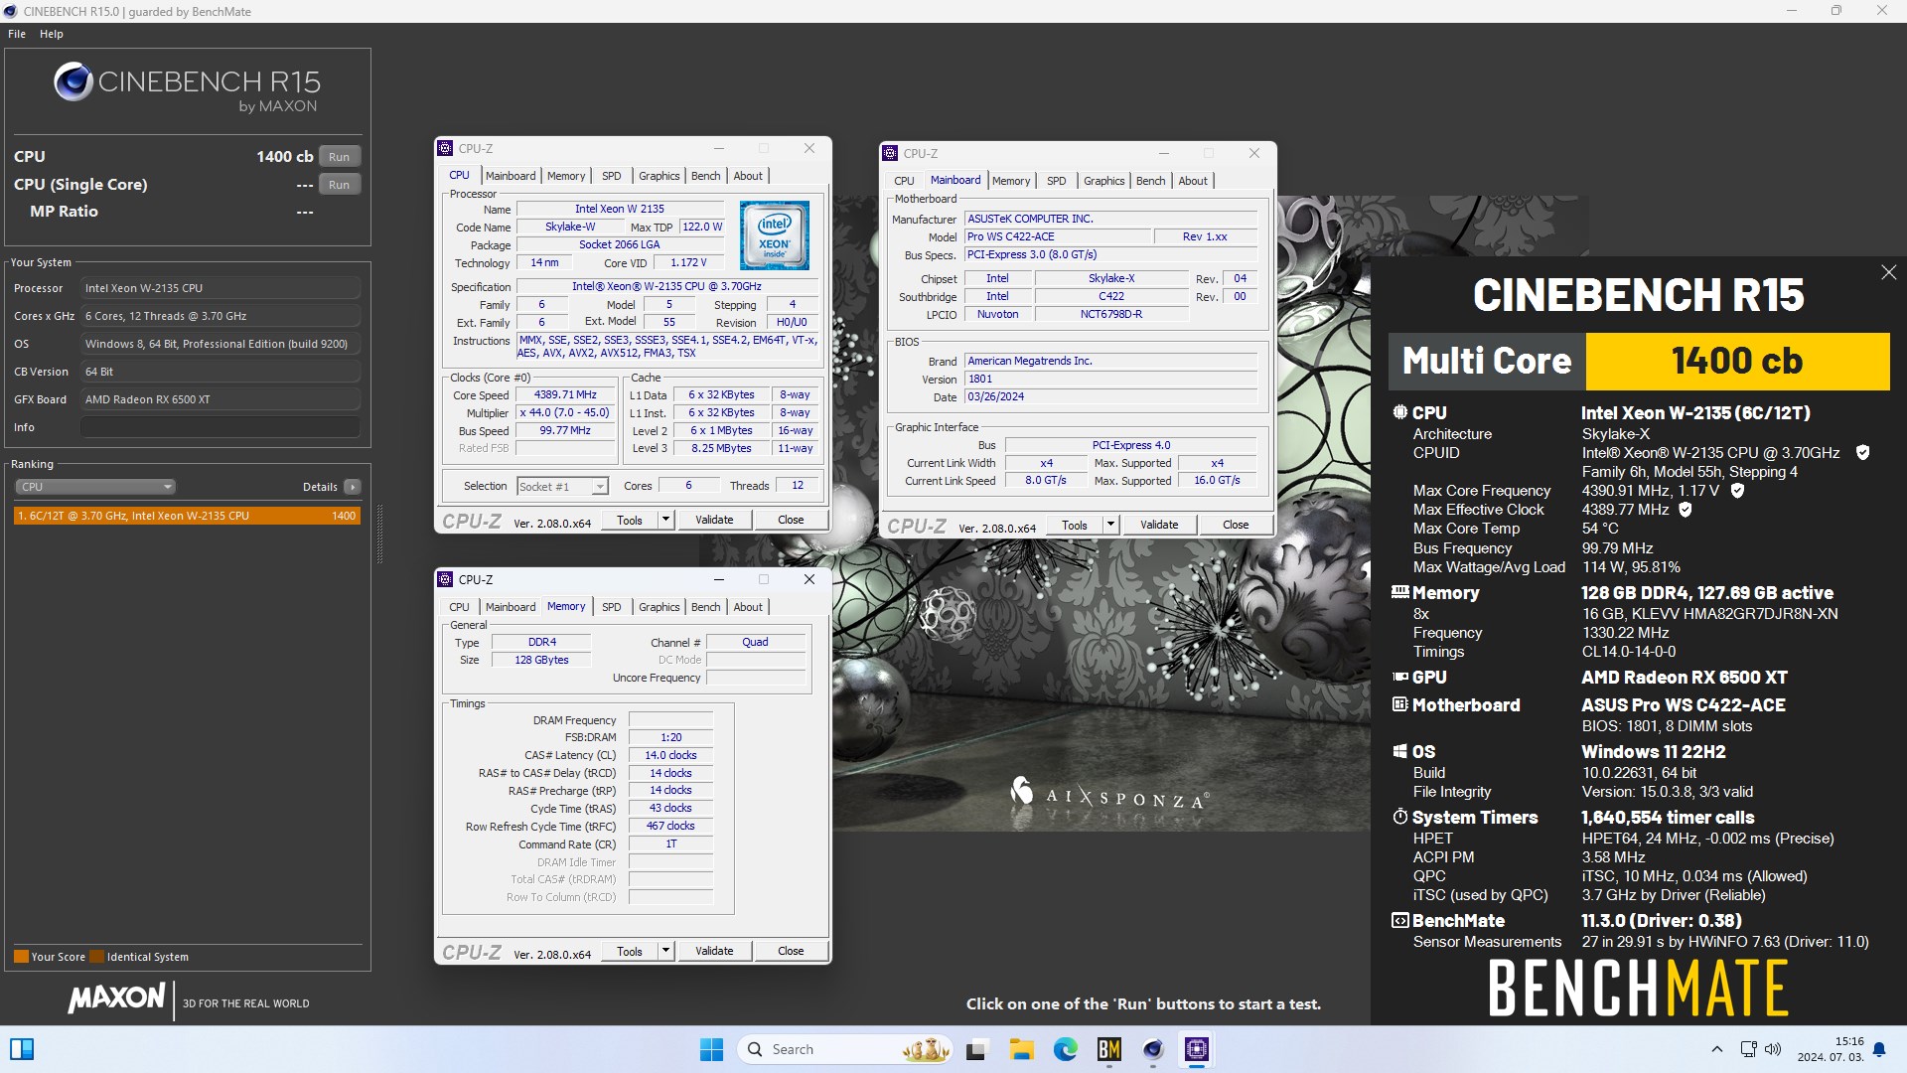Screen dimensions: 1907x1073
Task: Open Task View from taskbar
Action: tap(976, 1049)
